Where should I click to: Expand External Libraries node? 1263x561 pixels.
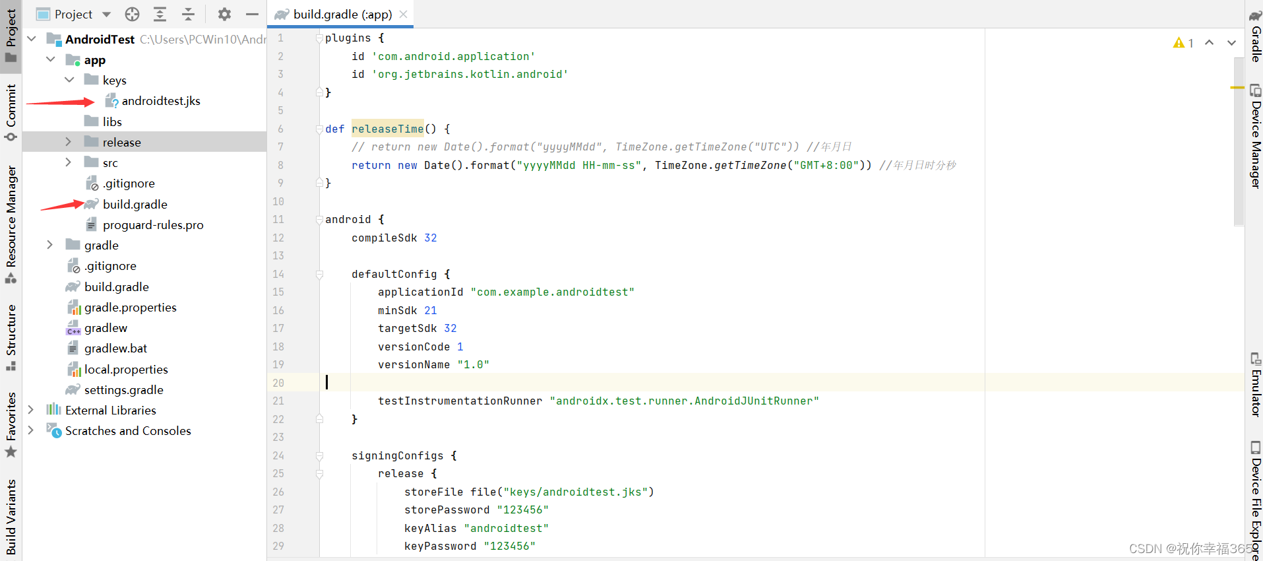31,410
